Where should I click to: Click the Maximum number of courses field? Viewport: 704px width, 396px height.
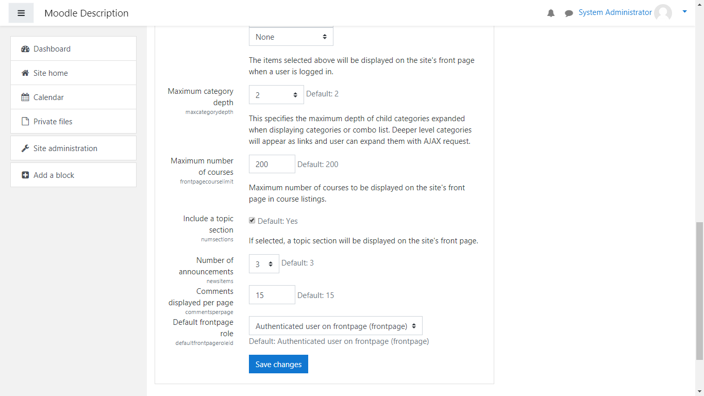(x=272, y=164)
